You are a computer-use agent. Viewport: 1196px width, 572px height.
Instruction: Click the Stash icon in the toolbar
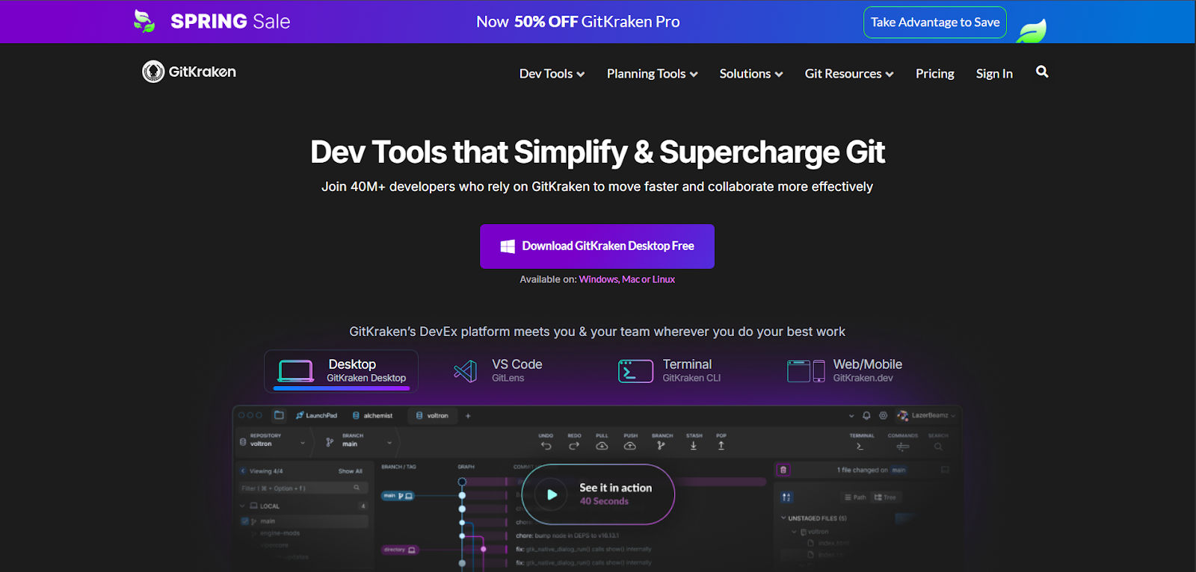click(x=694, y=446)
